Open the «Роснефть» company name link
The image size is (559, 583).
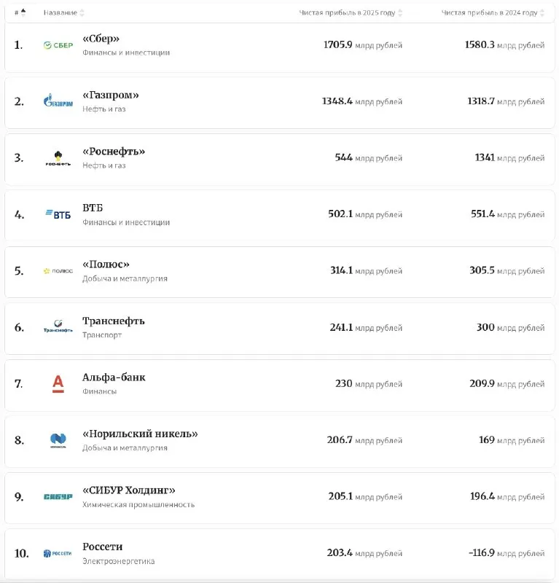(x=114, y=152)
